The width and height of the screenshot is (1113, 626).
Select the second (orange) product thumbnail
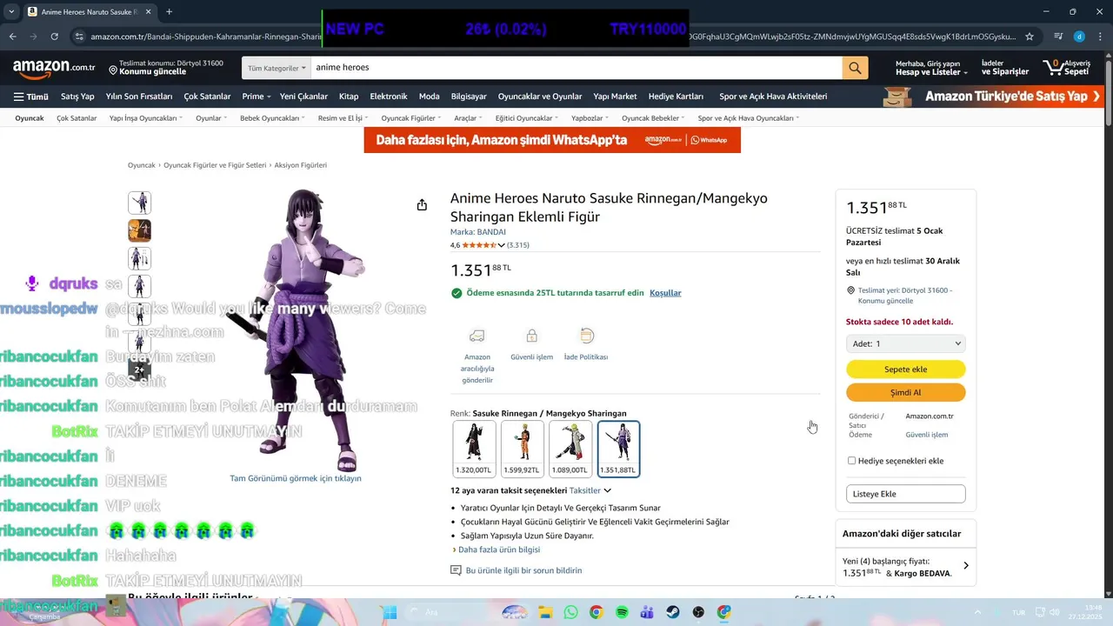139,230
